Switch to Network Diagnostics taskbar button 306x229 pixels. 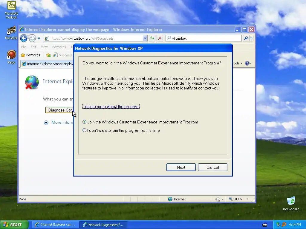(103, 225)
